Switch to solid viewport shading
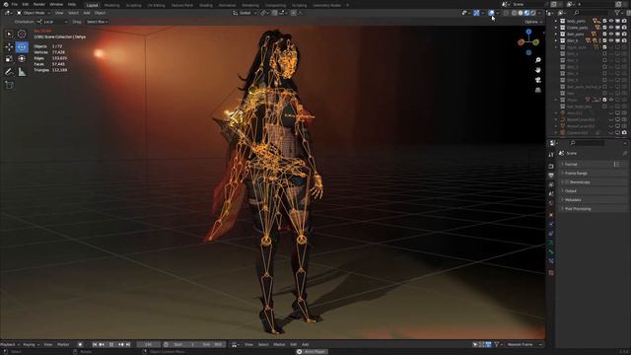Image resolution: width=631 pixels, height=355 pixels. [x=521, y=13]
